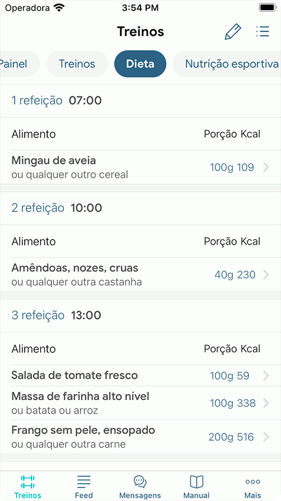The width and height of the screenshot is (281, 501).
Task: Expand Salada de tomate fresco chevron
Action: [266, 376]
